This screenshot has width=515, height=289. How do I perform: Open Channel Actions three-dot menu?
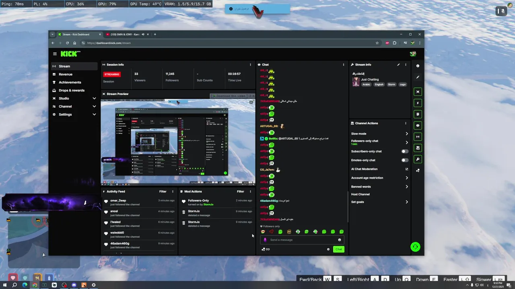(x=406, y=123)
